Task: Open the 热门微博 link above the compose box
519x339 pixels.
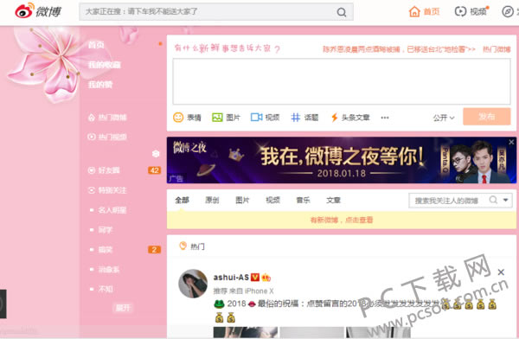Action: (497, 49)
